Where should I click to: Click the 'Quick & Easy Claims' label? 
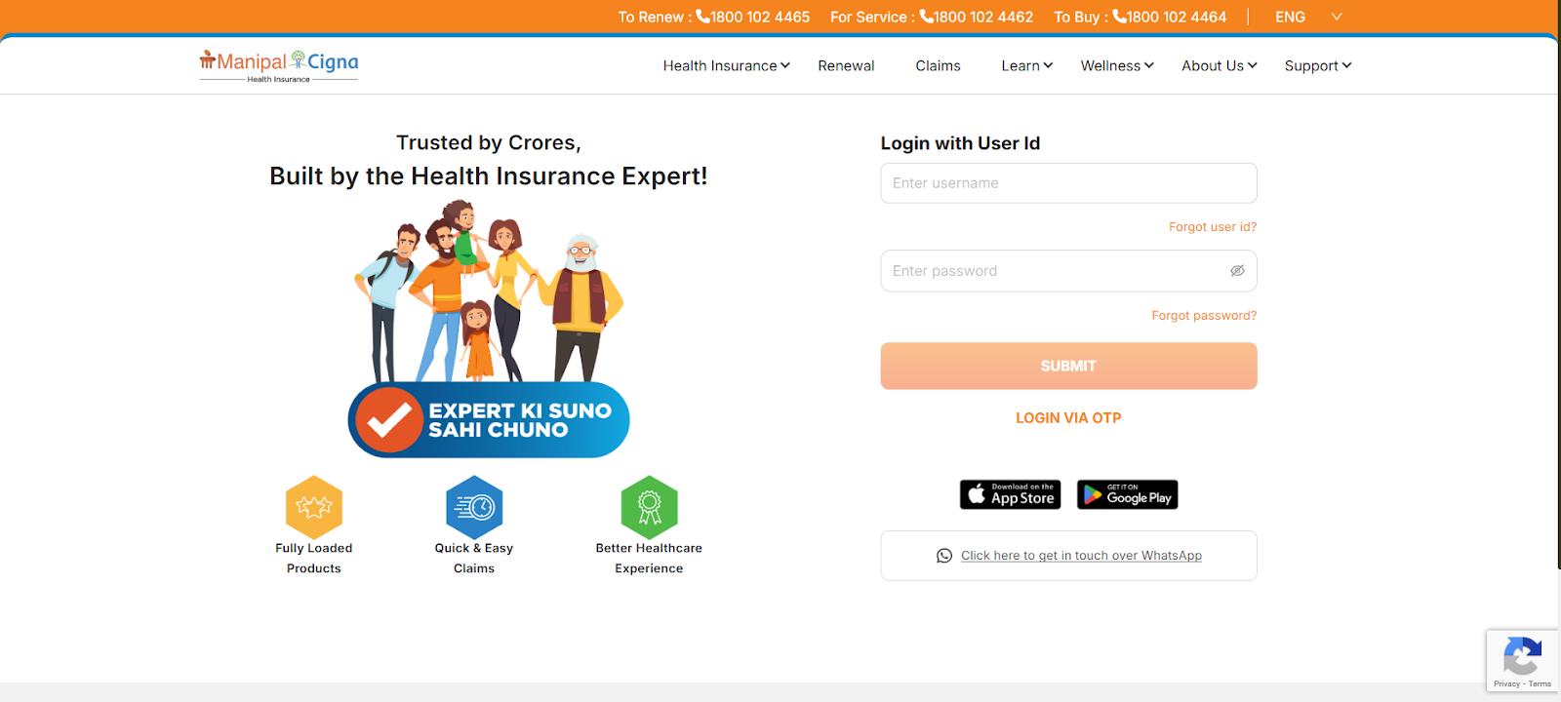tap(474, 559)
